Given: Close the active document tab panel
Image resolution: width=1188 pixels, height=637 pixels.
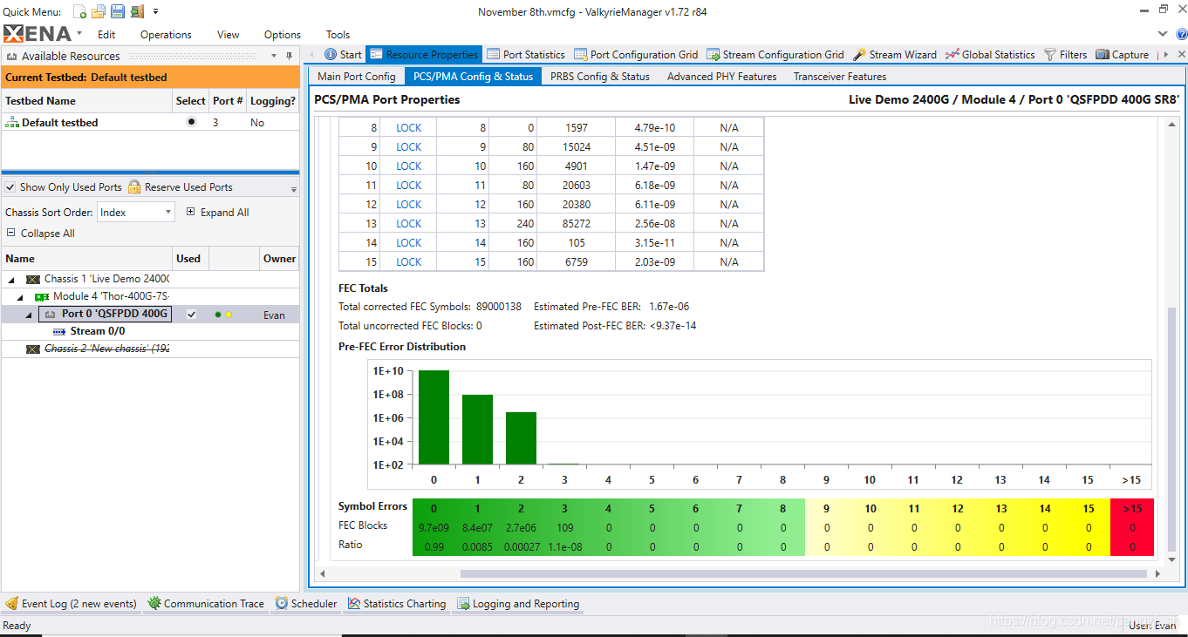Looking at the screenshot, I should 1182,54.
